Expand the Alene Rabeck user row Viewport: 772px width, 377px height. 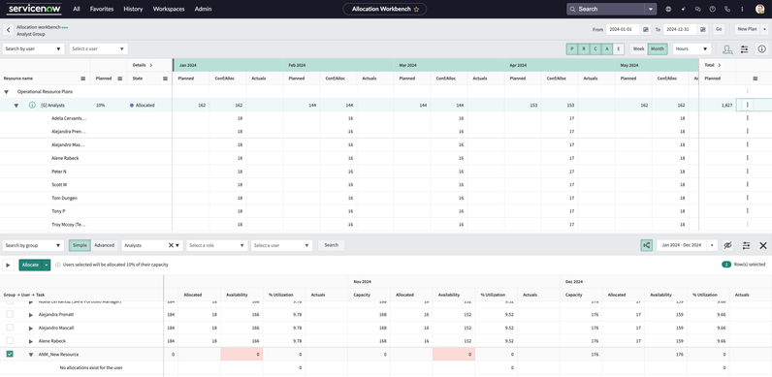pos(30,341)
